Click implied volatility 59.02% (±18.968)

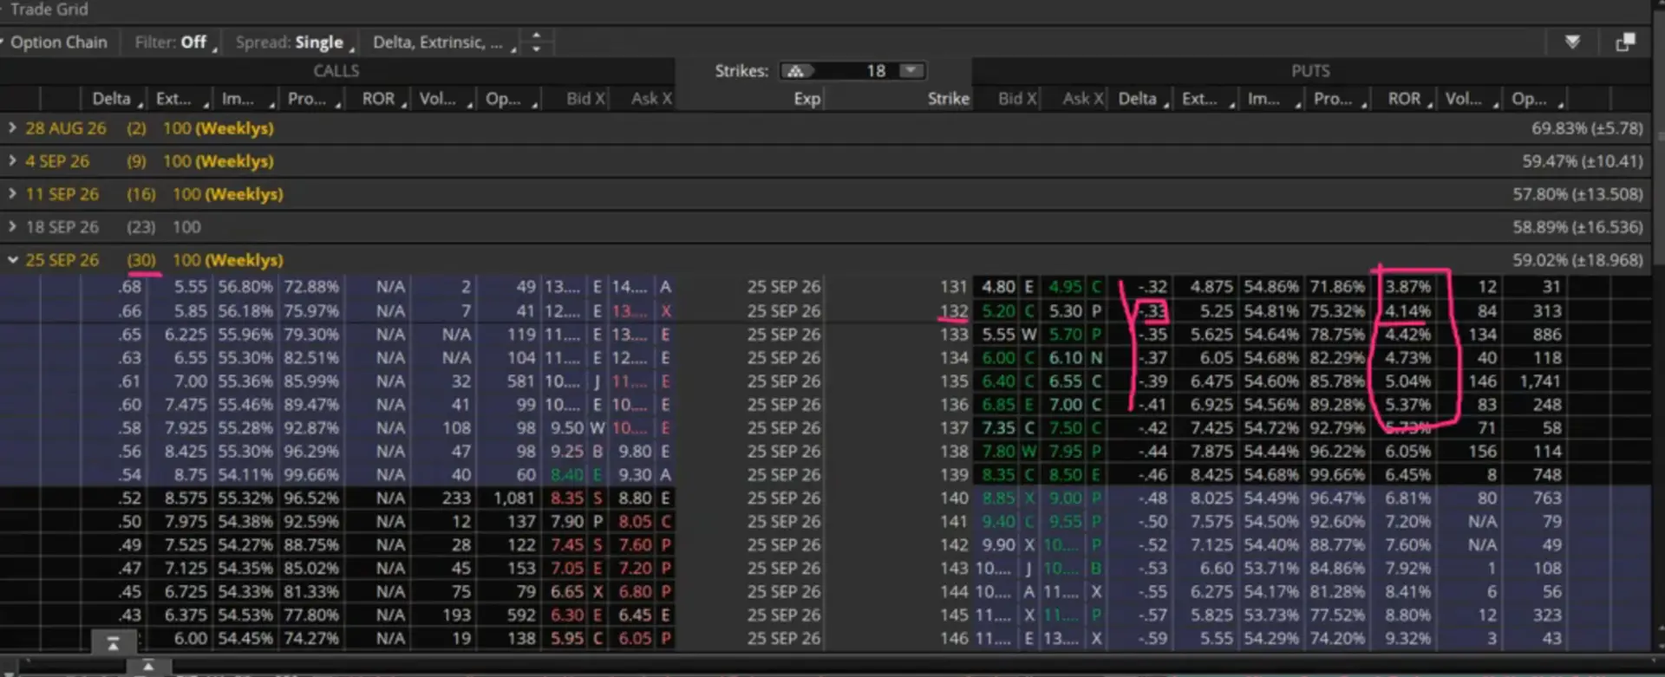[1577, 260]
